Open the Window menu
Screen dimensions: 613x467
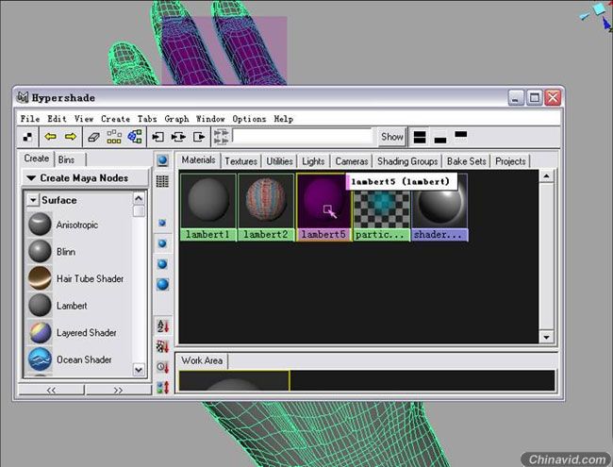(210, 119)
